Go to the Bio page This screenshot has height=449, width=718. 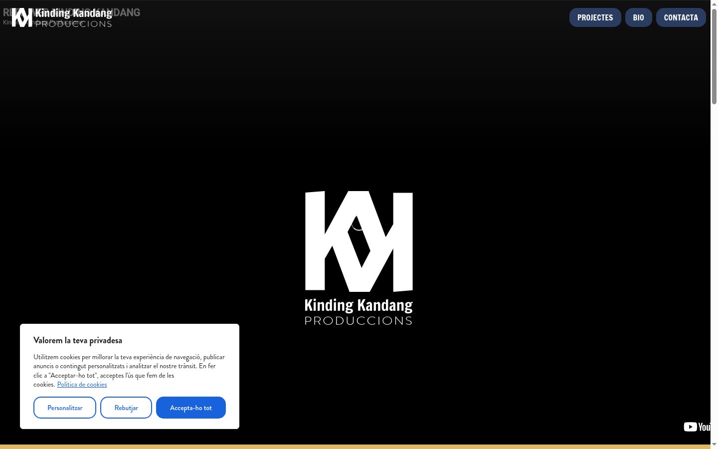tap(638, 17)
